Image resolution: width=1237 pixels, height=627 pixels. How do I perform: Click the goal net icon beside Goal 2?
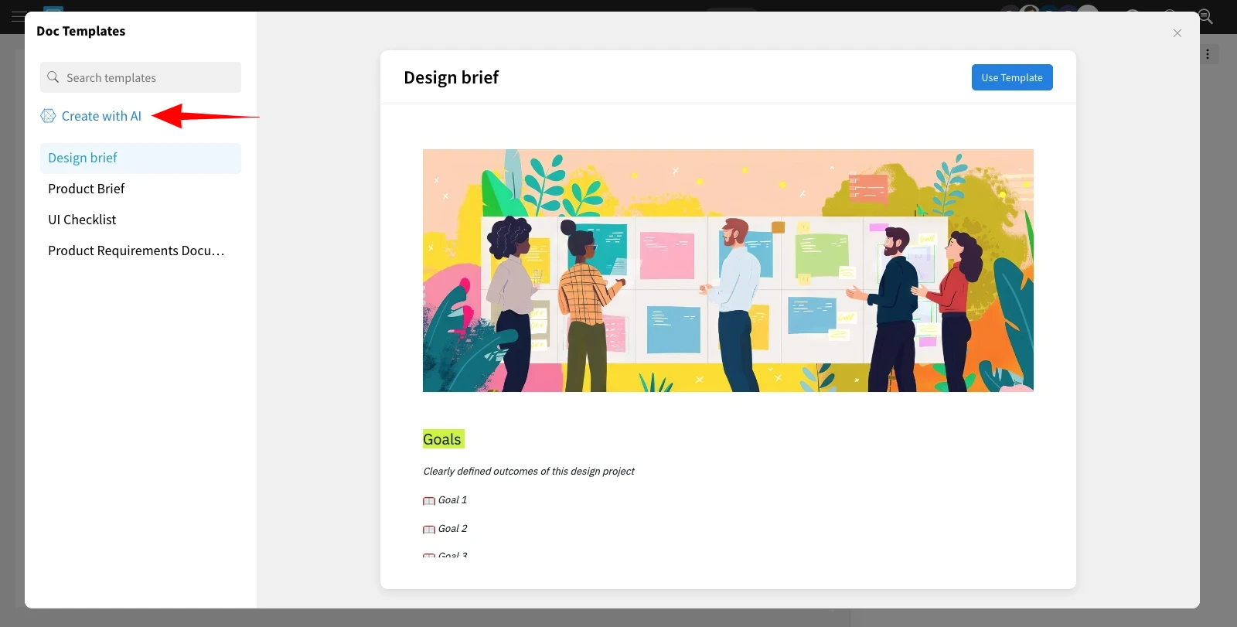(x=428, y=530)
